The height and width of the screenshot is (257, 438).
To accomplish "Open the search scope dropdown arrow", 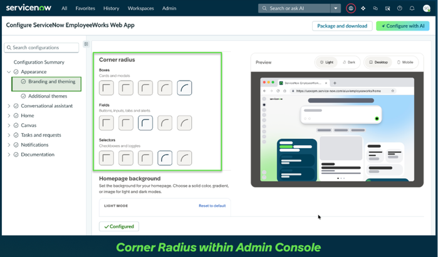I will point(336,8).
